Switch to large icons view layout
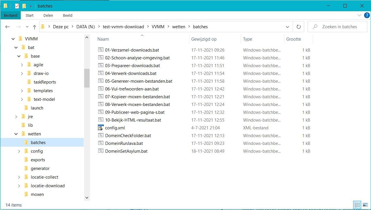 click(x=365, y=205)
